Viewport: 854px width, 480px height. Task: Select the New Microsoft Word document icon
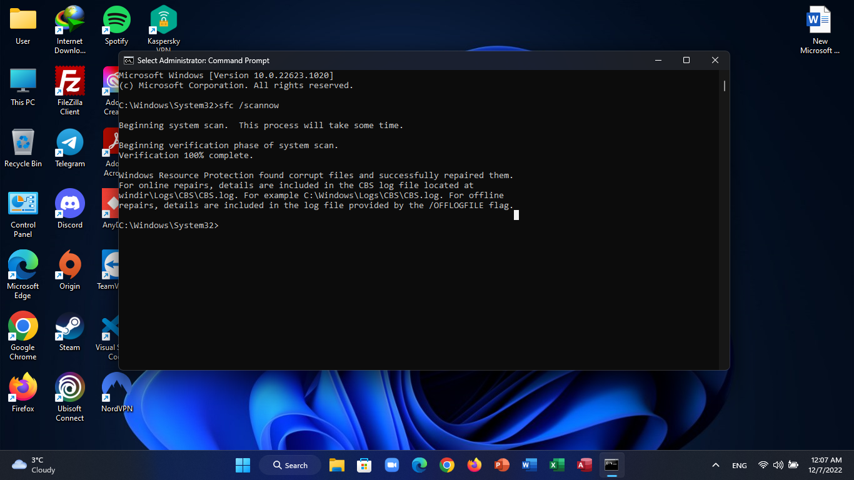(x=820, y=30)
